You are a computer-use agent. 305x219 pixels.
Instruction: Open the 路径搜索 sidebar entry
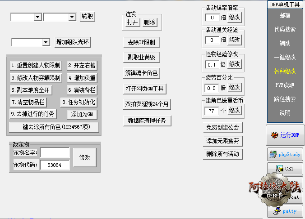point(285,99)
